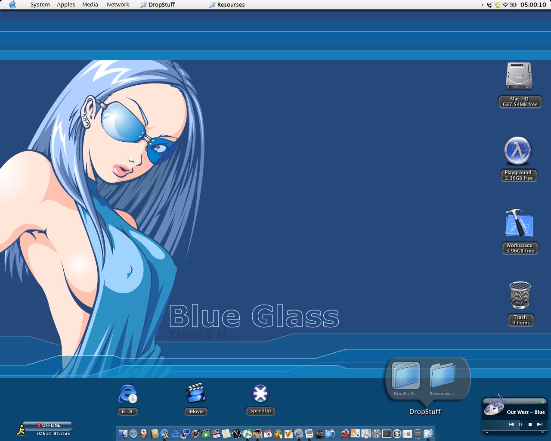Open the Apple menu
551x441 pixels.
click(12, 5)
